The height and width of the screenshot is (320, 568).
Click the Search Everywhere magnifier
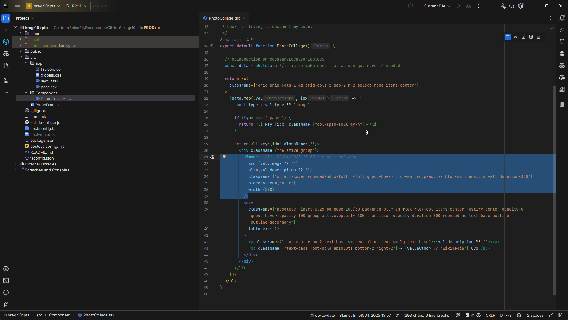pyautogui.click(x=512, y=6)
